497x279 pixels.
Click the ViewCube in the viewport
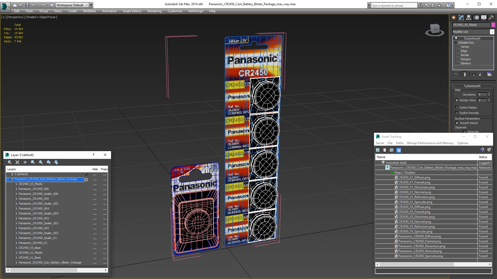(435, 29)
